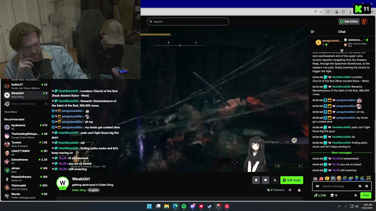Collapse the chat panel with the arrow icon
This screenshot has height=211, width=376.
pyautogui.click(x=313, y=32)
